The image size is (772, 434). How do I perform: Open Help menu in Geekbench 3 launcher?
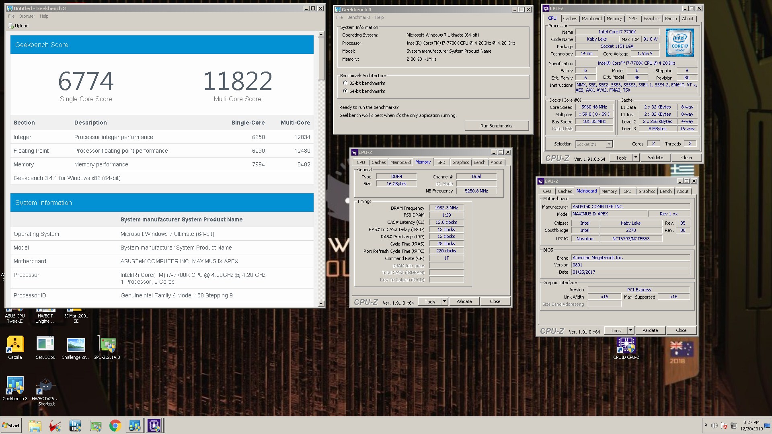379,17
